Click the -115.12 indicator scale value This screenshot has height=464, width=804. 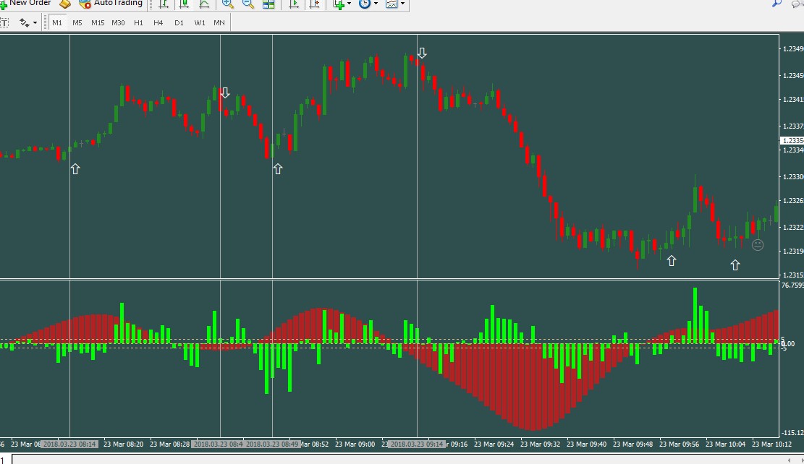pos(792,433)
